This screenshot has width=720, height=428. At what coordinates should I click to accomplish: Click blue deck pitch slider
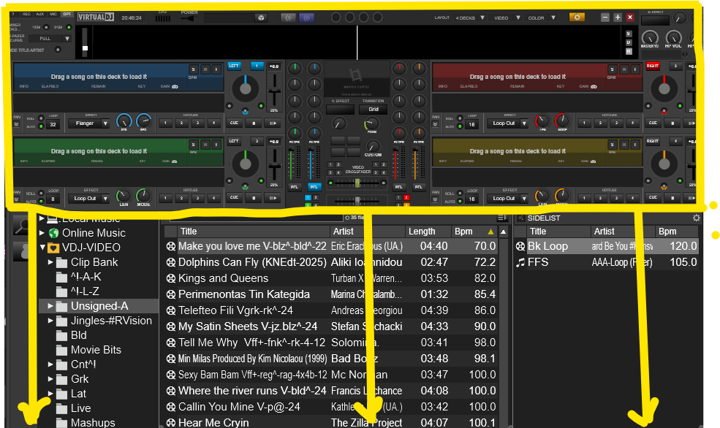coord(274,91)
